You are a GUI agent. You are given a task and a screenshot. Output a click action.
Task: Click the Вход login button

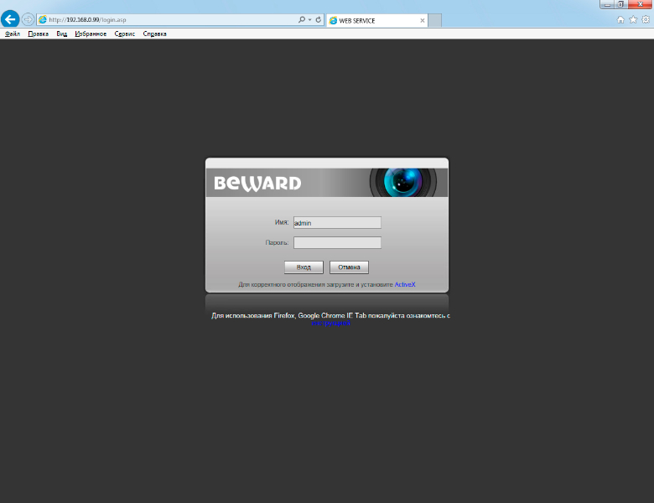tap(304, 267)
